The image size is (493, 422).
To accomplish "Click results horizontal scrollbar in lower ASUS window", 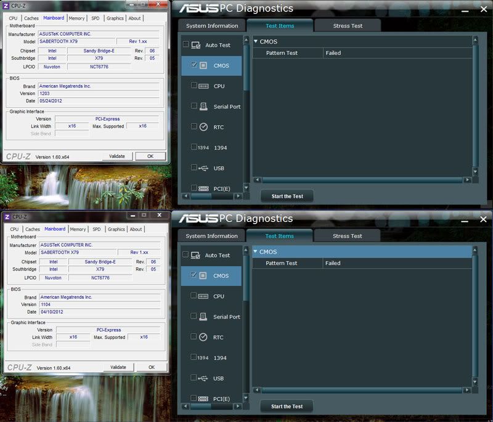I will 362,390.
